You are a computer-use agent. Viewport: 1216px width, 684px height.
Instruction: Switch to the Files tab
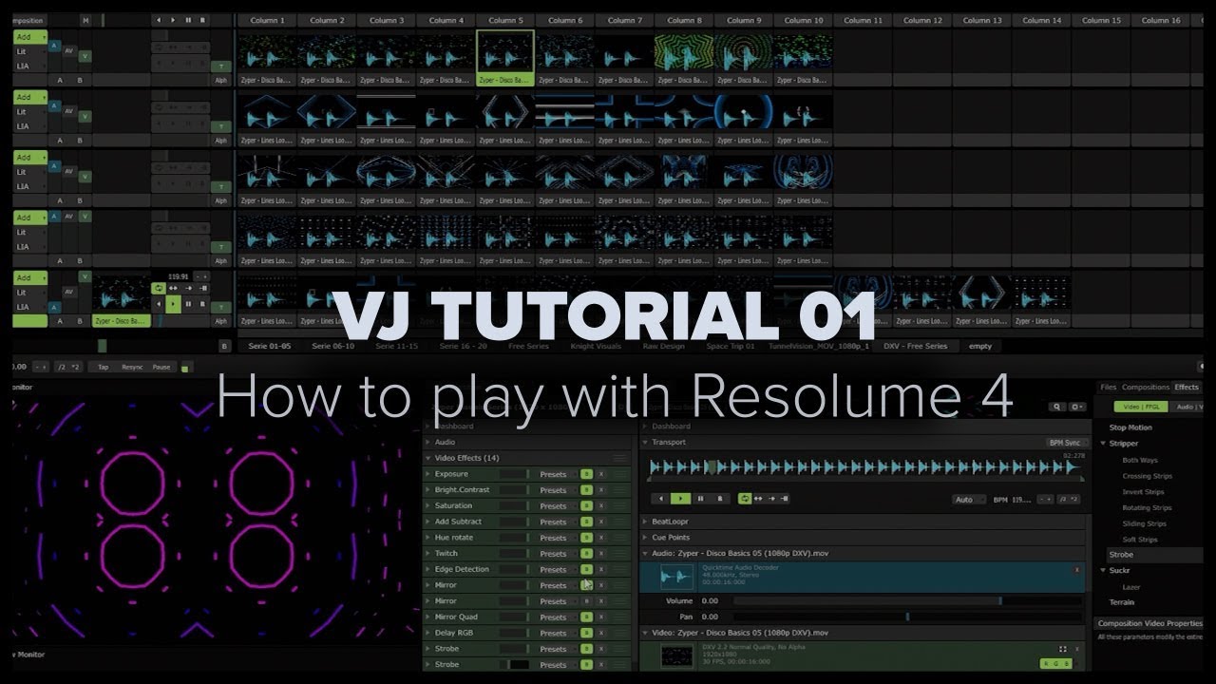[1108, 388]
